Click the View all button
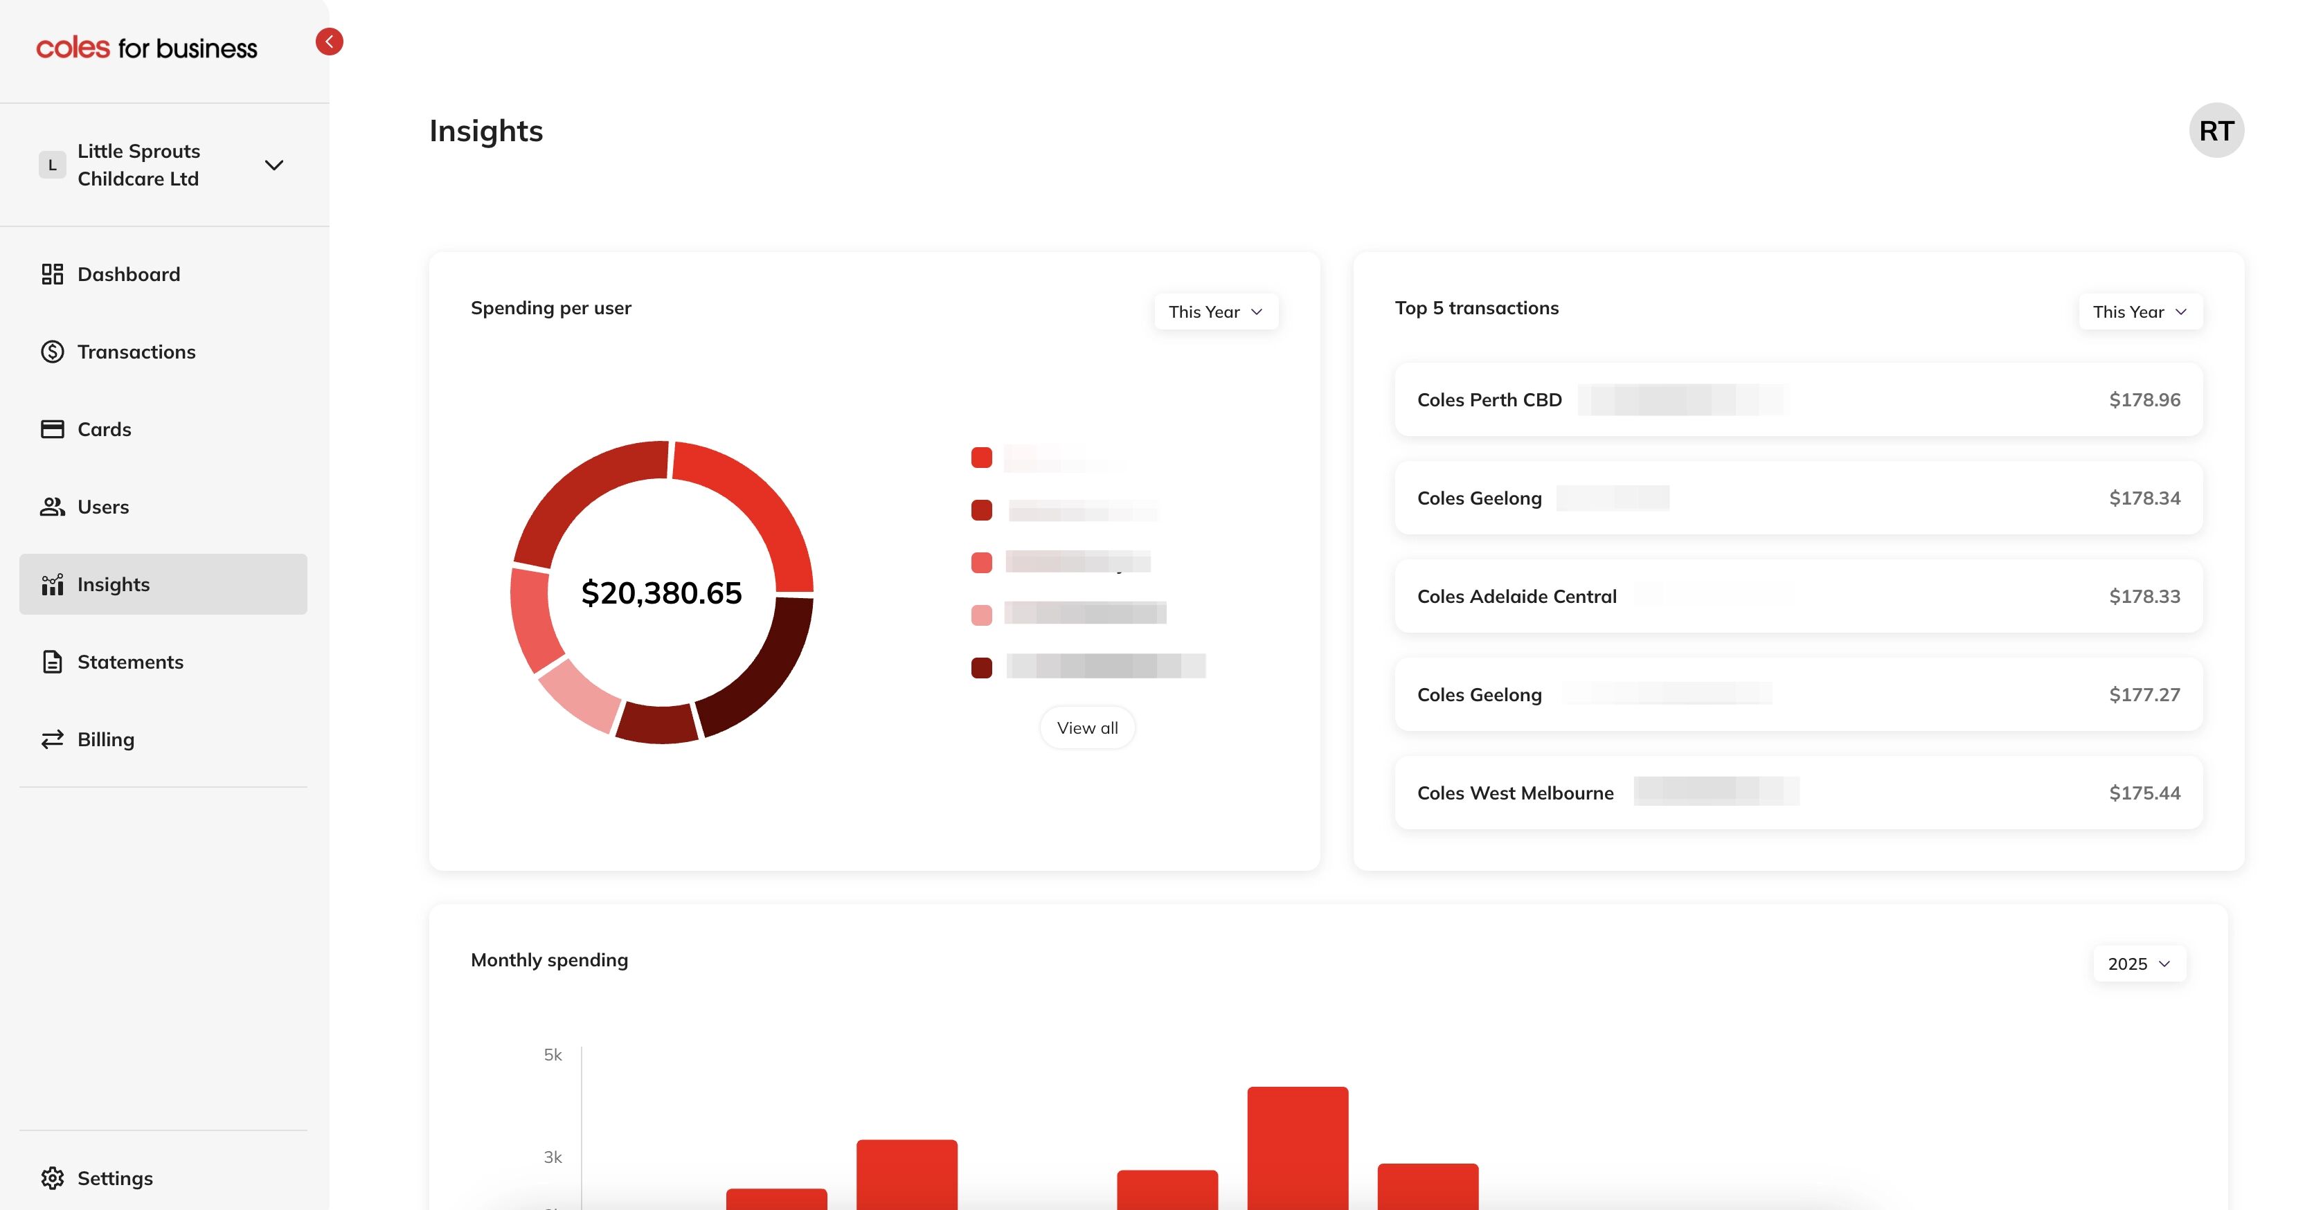2314x1210 pixels. (1087, 728)
